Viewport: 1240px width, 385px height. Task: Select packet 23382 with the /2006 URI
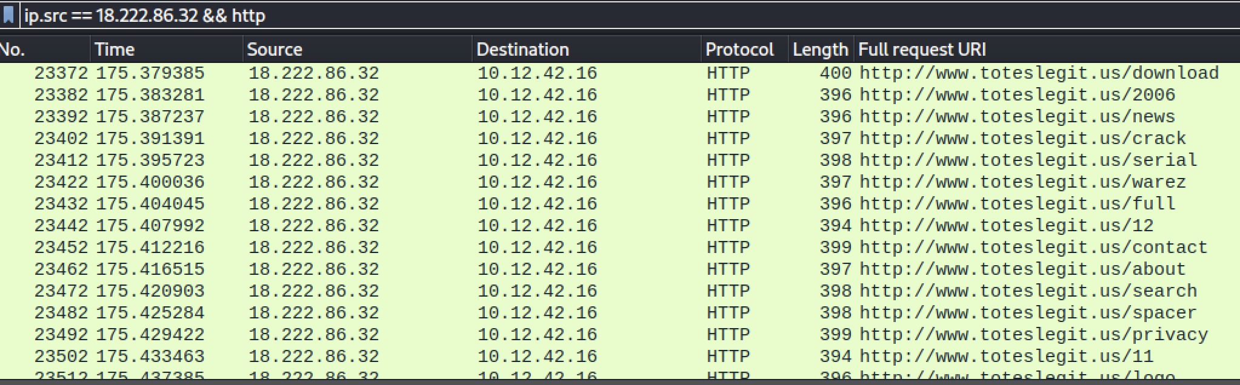click(x=606, y=95)
